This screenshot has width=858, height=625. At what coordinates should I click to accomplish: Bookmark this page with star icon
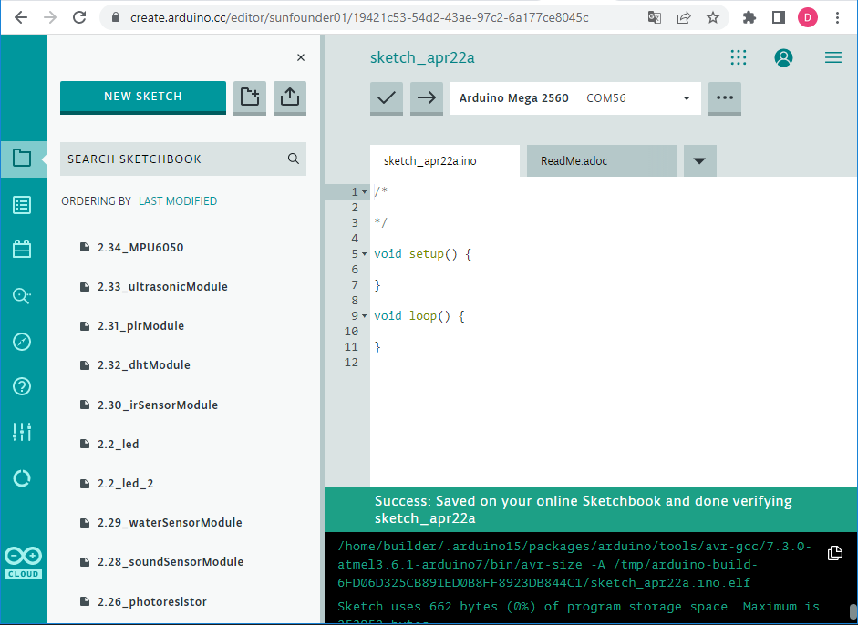[712, 17]
